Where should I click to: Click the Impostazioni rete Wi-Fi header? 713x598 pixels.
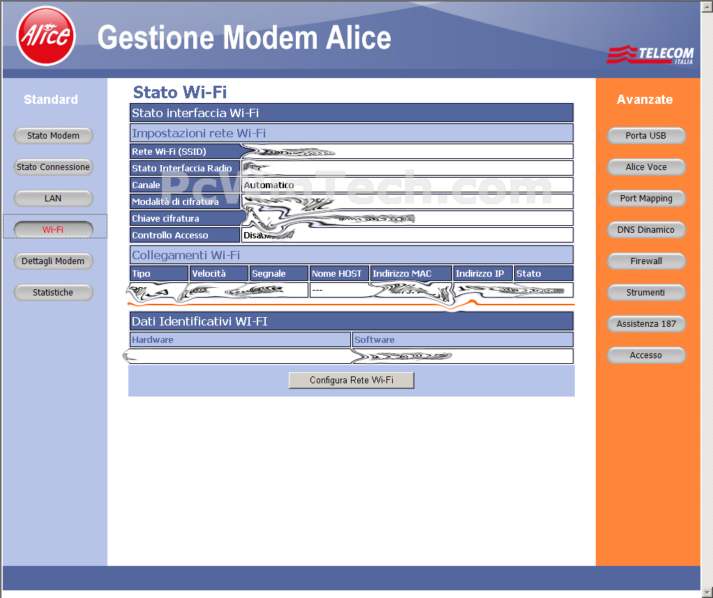pos(352,133)
